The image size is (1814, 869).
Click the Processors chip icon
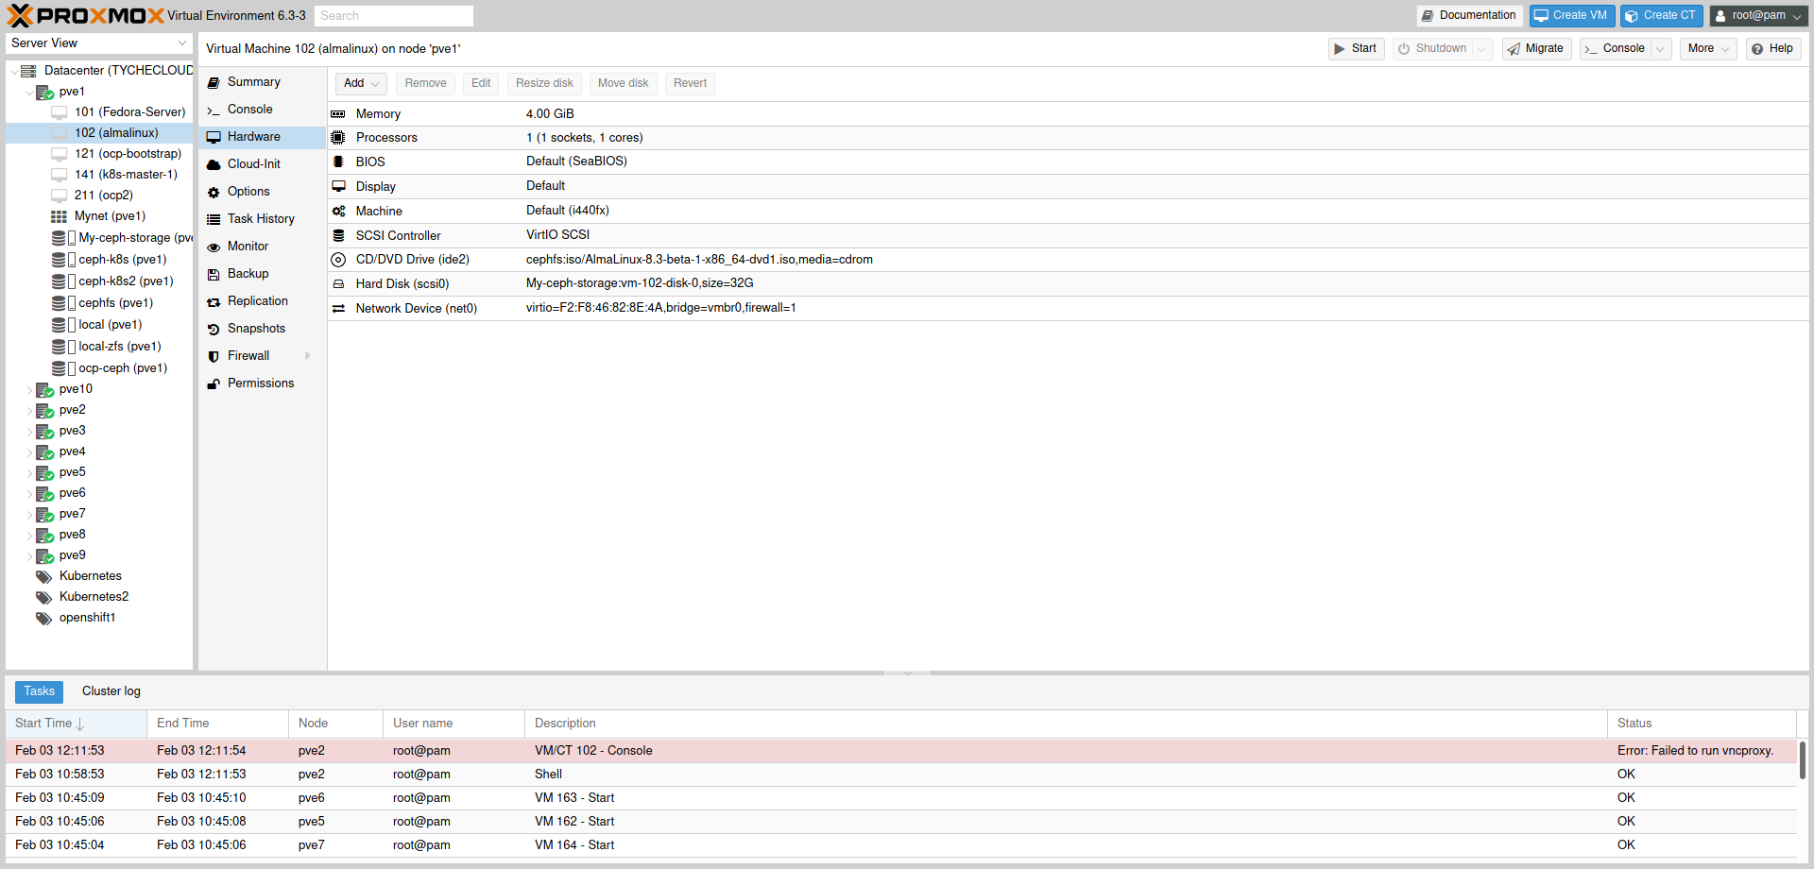click(x=338, y=138)
